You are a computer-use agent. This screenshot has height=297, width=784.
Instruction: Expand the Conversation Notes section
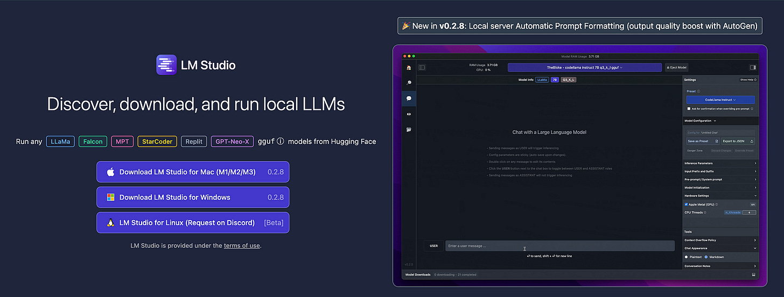tap(720, 266)
